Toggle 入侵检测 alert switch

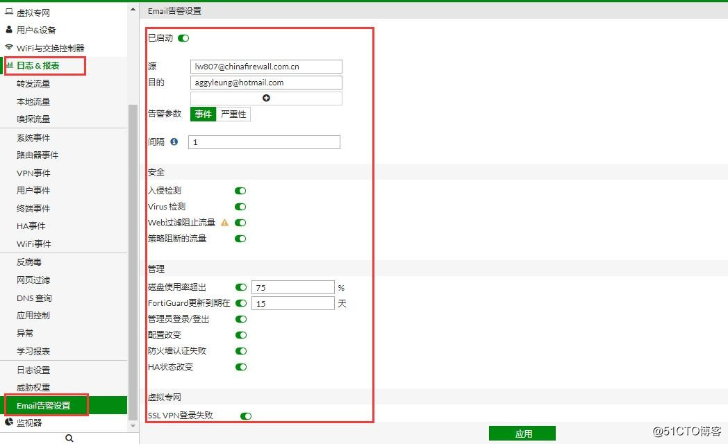coord(240,191)
